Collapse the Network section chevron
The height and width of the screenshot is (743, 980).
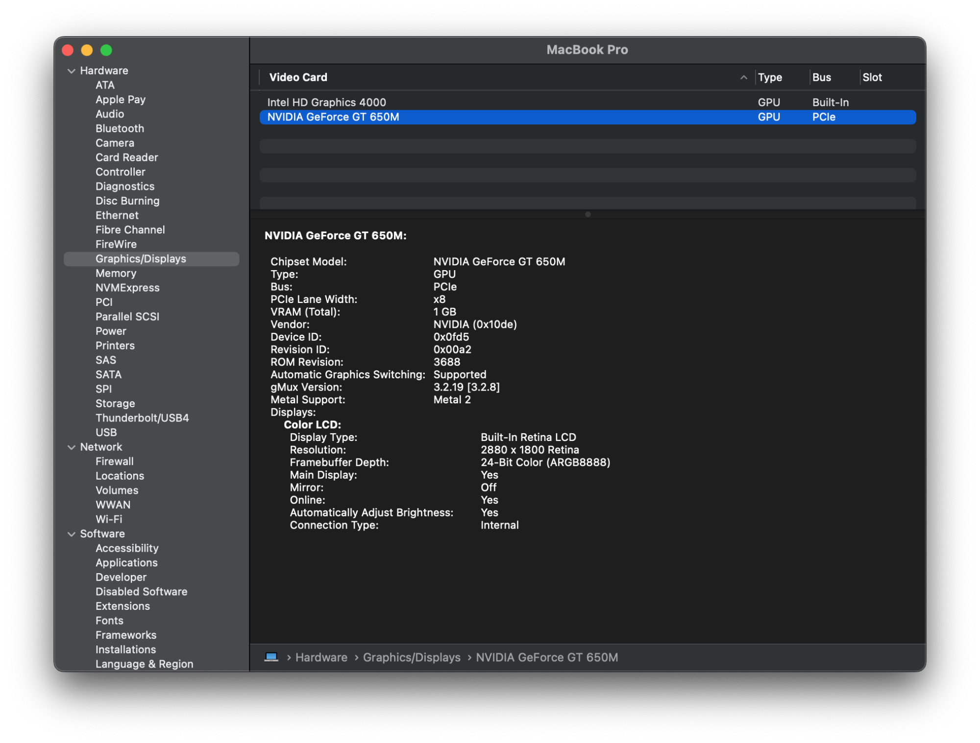(x=72, y=447)
